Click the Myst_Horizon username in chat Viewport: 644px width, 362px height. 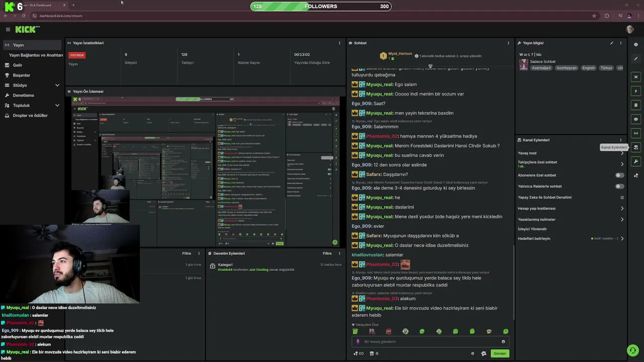click(x=400, y=54)
